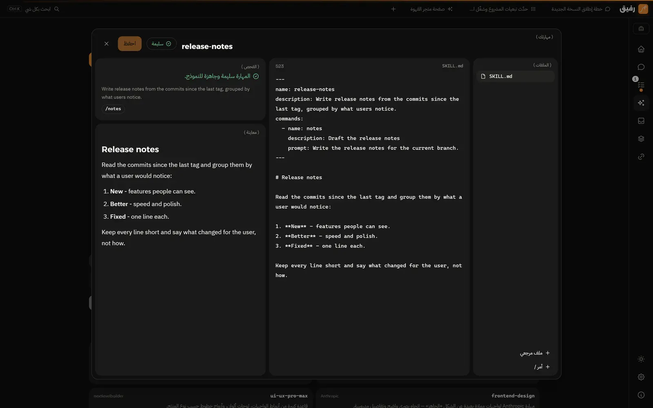Open the ui-ux-pro-max skill card behind the dialog
The height and width of the screenshot is (408, 653).
point(201,399)
